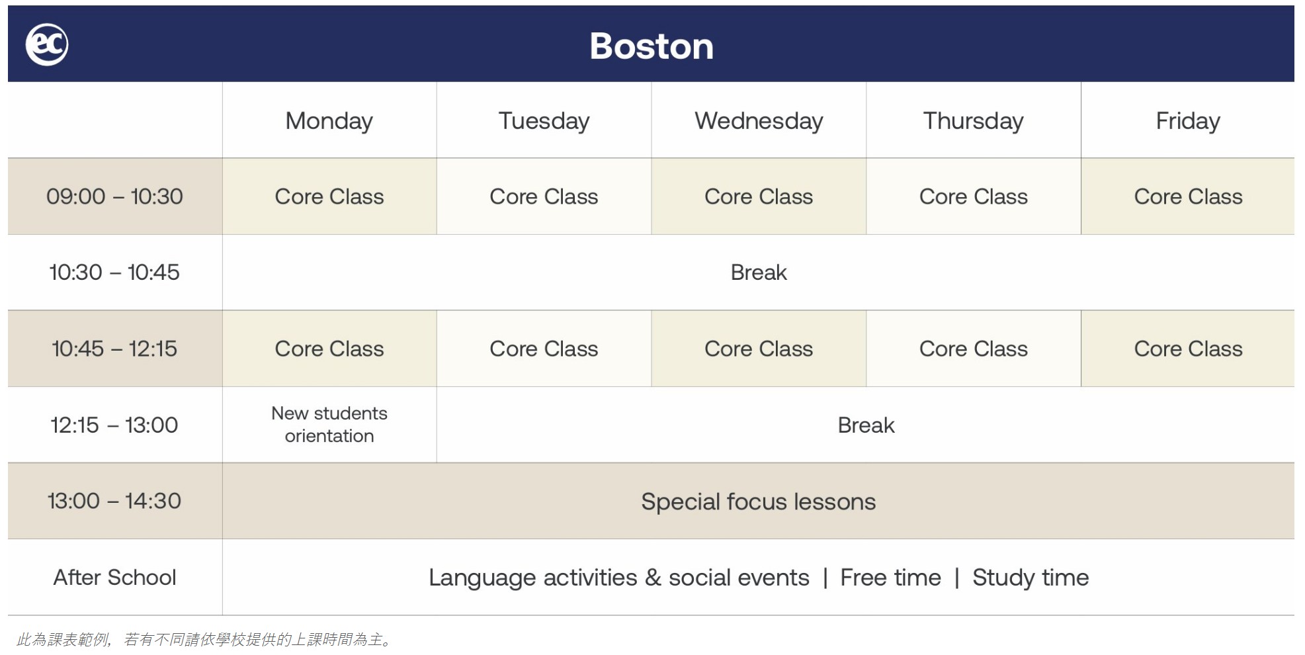Viewport: 1305px width, 655px height.
Task: Select the Wednesday column header
Action: pyautogui.click(x=759, y=121)
